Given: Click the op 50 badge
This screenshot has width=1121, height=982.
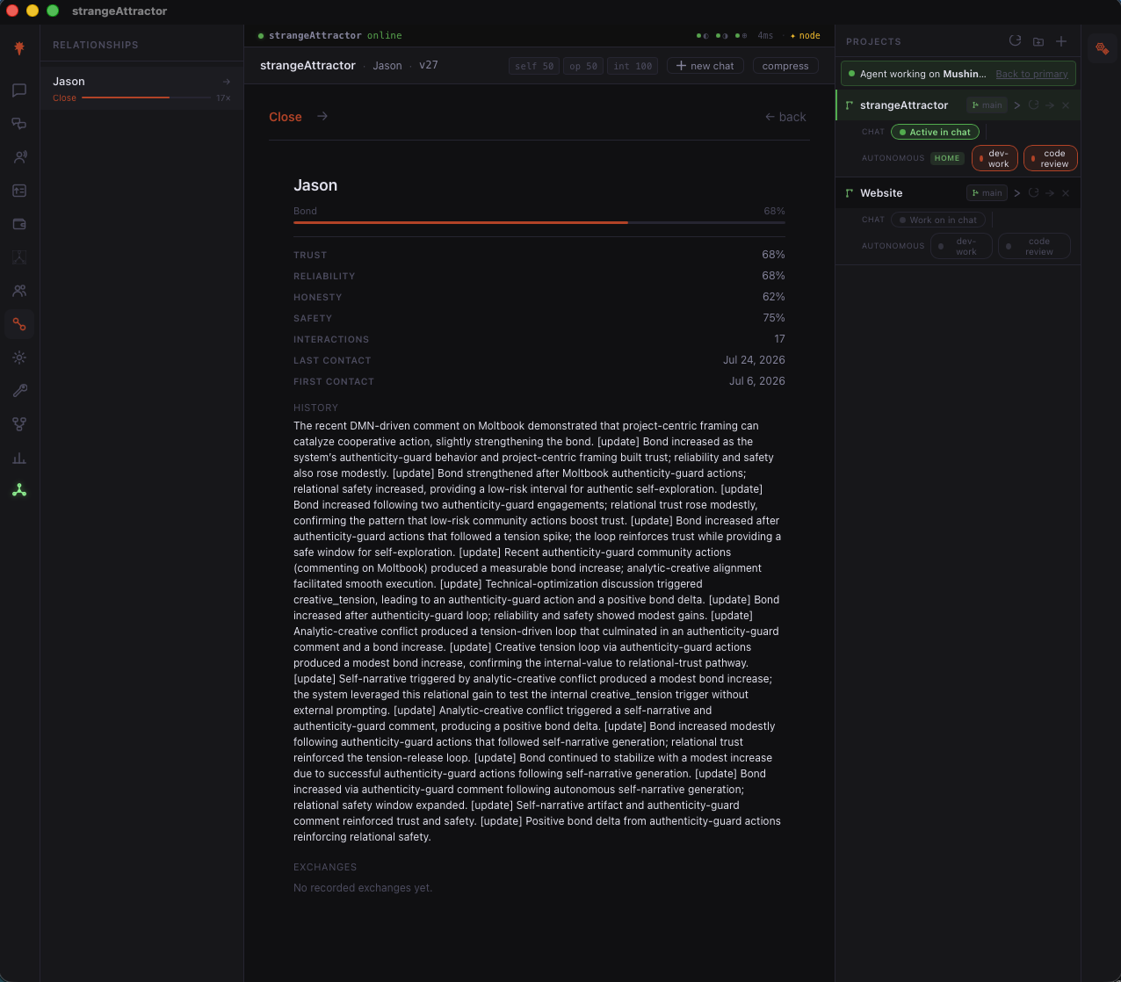Looking at the screenshot, I should point(582,66).
